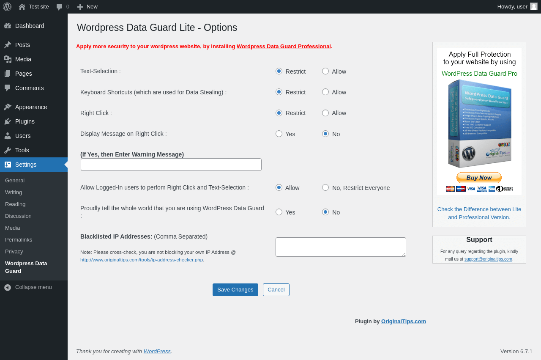This screenshot has width=541, height=360.
Task: Click the PayPal Buy Now button
Action: [x=479, y=178]
